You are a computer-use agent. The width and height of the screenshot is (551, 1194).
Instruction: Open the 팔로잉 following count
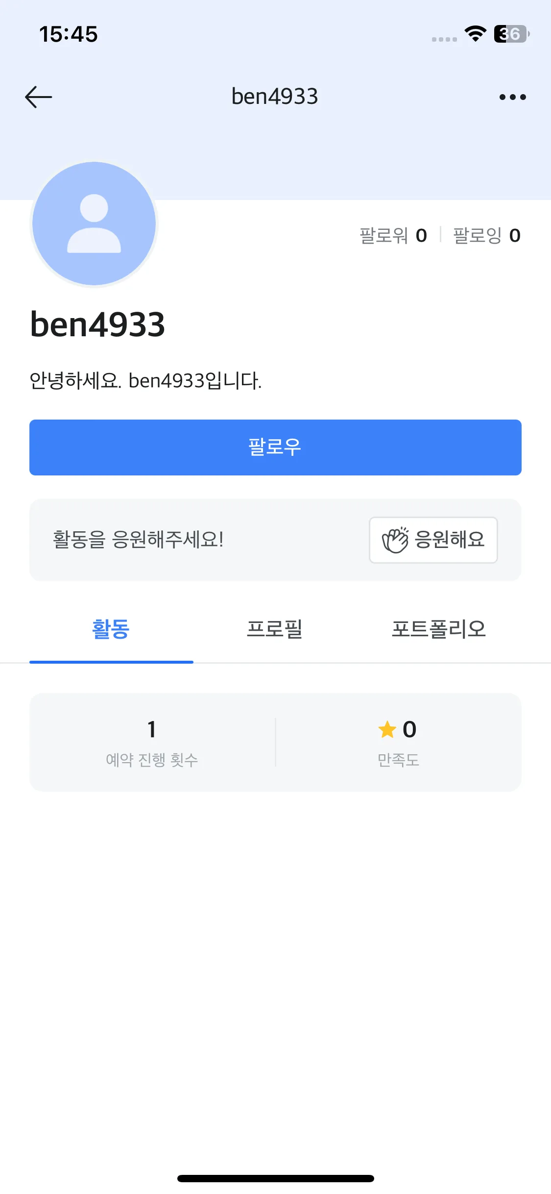487,235
